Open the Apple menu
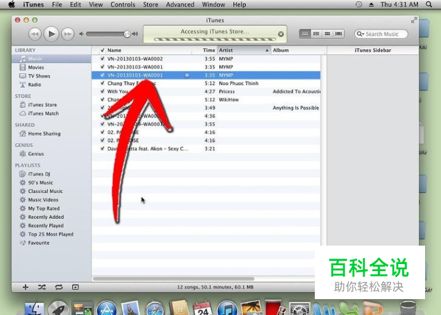The width and height of the screenshot is (441, 315). pyautogui.click(x=11, y=4)
